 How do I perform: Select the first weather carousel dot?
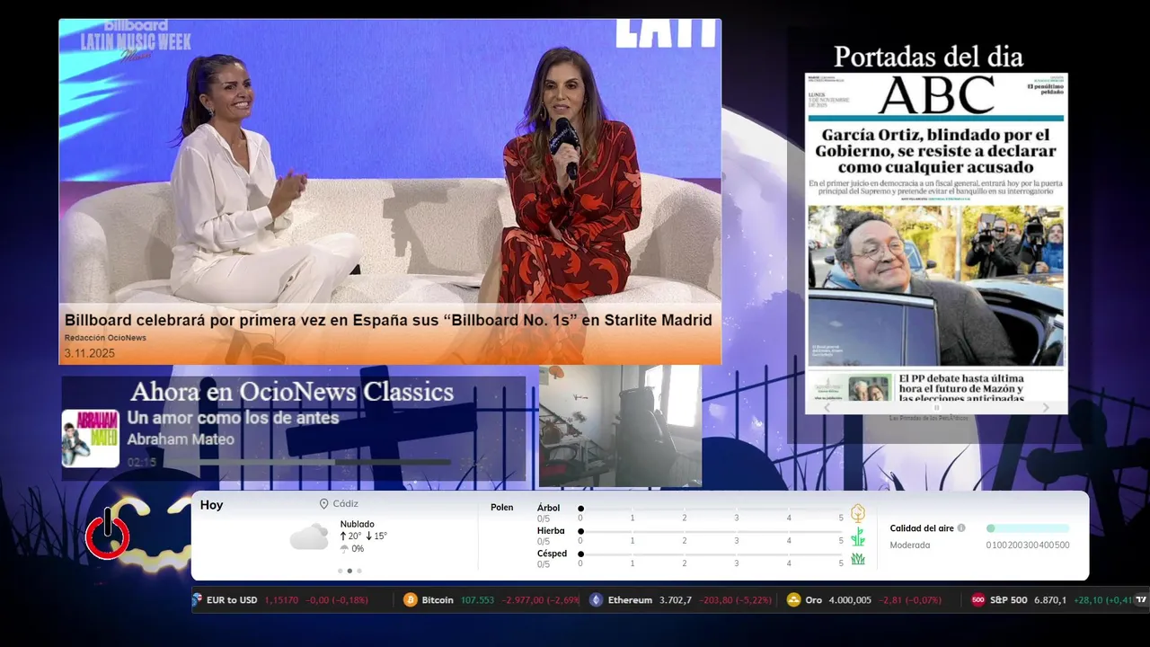point(340,571)
